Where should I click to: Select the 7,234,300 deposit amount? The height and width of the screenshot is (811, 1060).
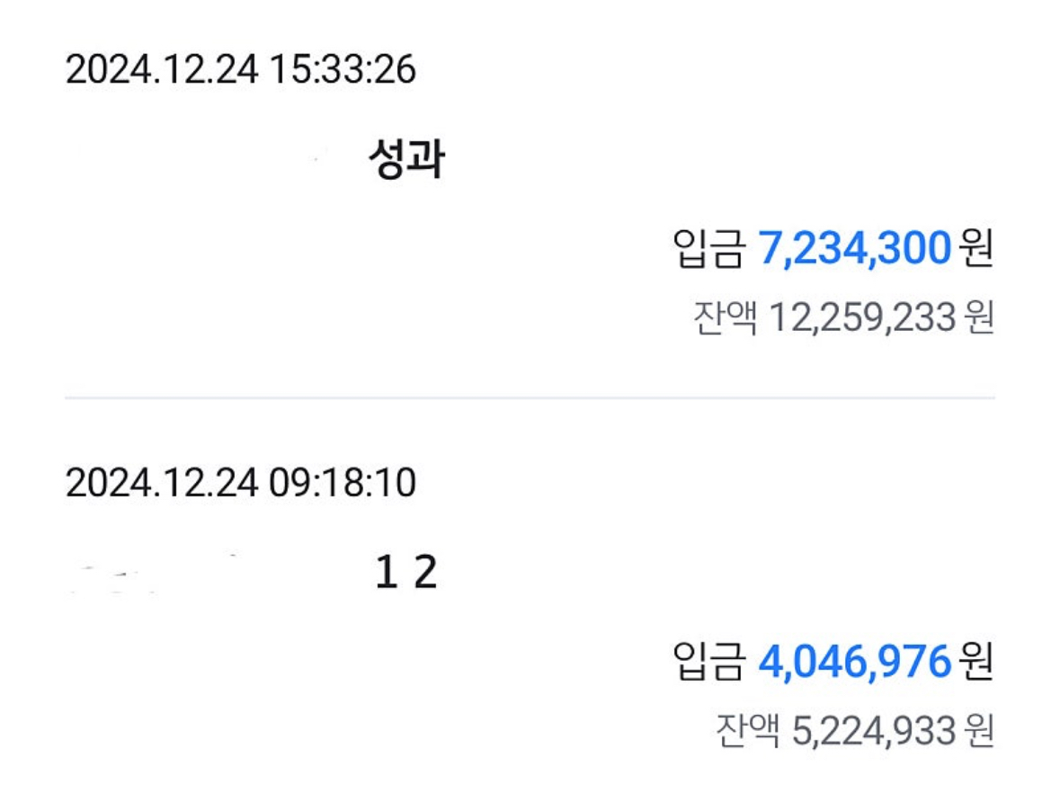(x=854, y=247)
